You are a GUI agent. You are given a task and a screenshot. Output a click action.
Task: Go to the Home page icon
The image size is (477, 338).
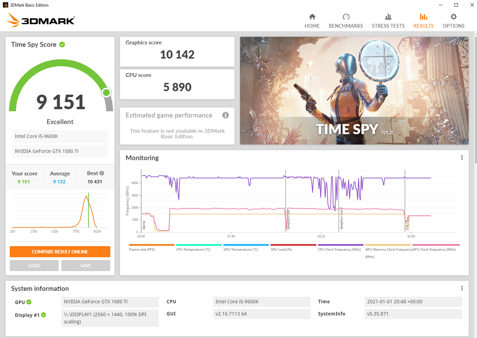click(x=312, y=17)
